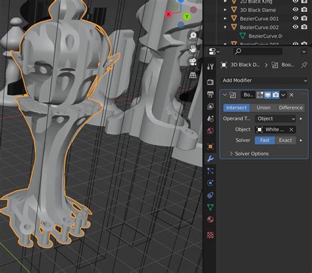The image size is (312, 273).
Task: Hide 3D Black Dame with its eye icon
Action: [296, 9]
